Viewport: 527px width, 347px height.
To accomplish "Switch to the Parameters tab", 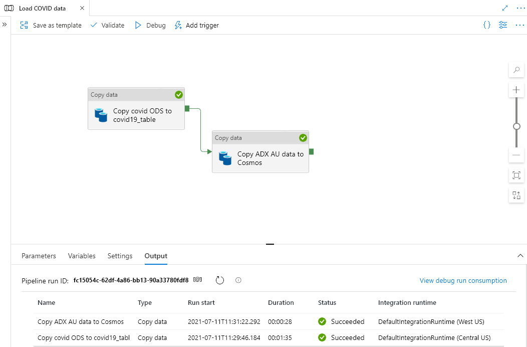I will 39,256.
